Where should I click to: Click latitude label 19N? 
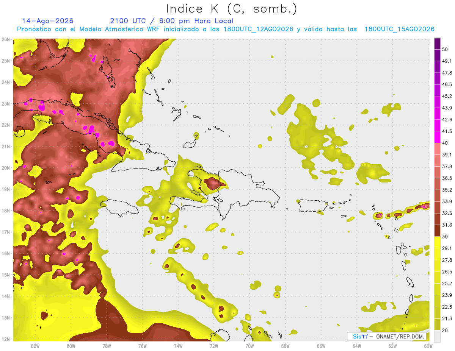pos(5,189)
